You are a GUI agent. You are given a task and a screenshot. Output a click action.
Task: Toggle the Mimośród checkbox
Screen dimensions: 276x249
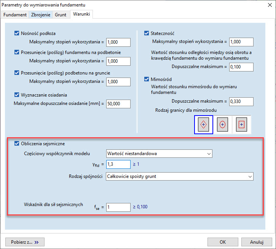coord(147,79)
